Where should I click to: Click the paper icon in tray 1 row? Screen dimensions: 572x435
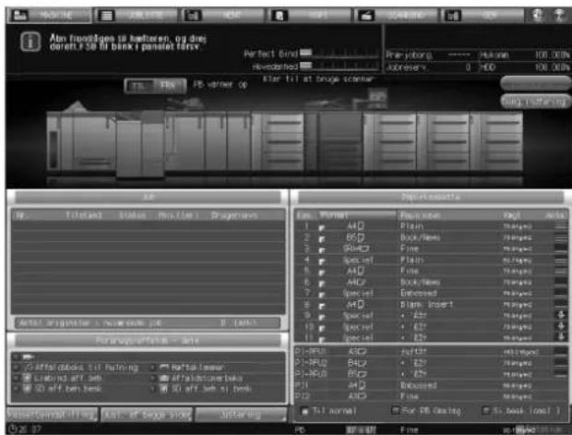coord(321,227)
